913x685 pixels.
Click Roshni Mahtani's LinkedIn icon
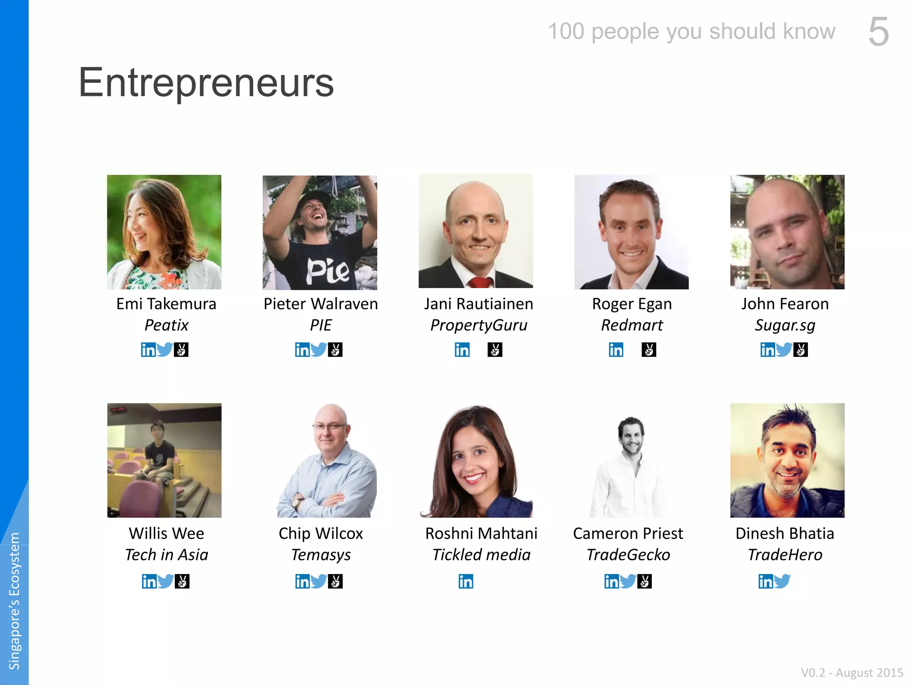coord(466,582)
